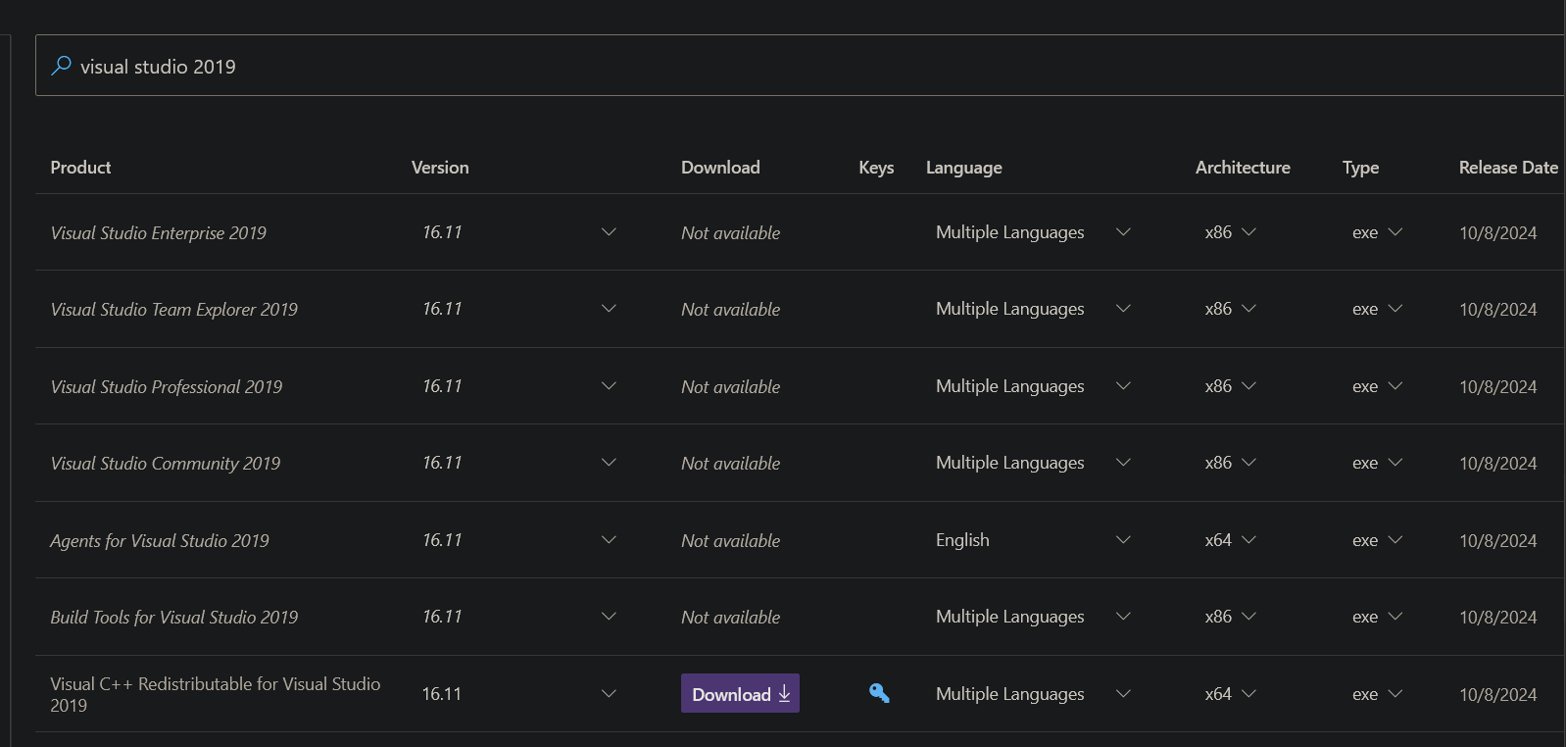
Task: Open English language dropdown for Agents row
Action: tap(1034, 540)
